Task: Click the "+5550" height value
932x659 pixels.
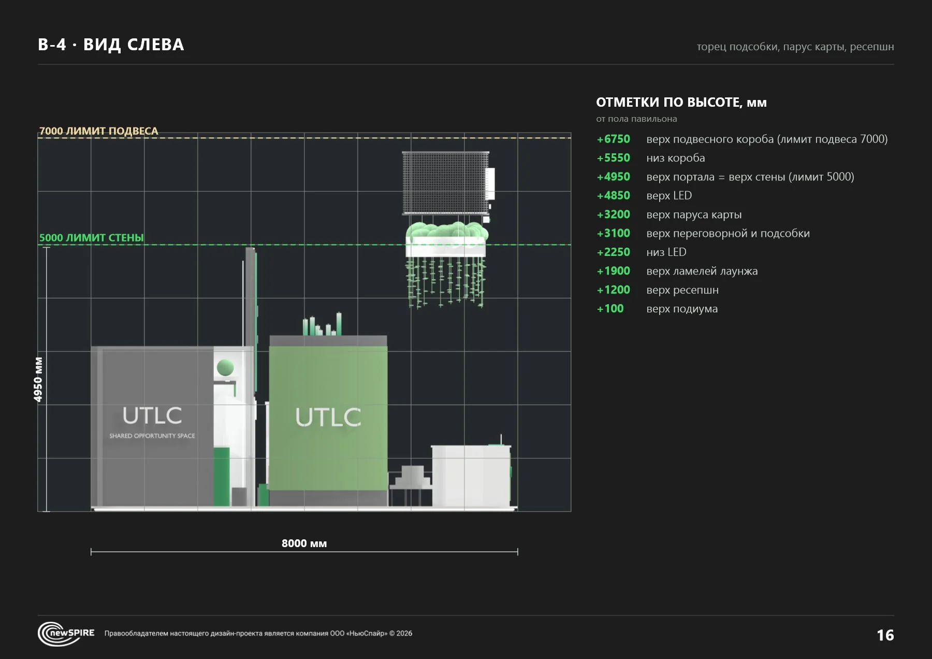Action: [x=614, y=157]
